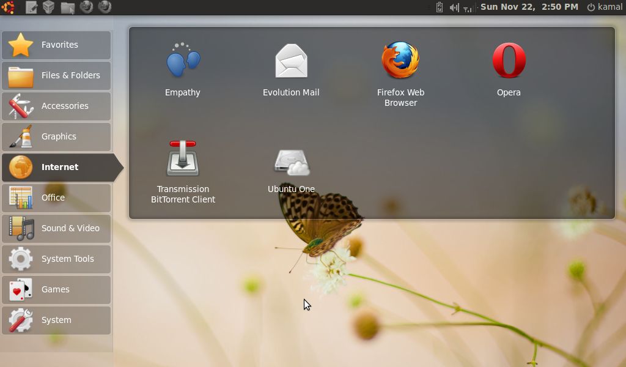This screenshot has width=626, height=367.
Task: Switch to the Office category
Action: (x=56, y=198)
